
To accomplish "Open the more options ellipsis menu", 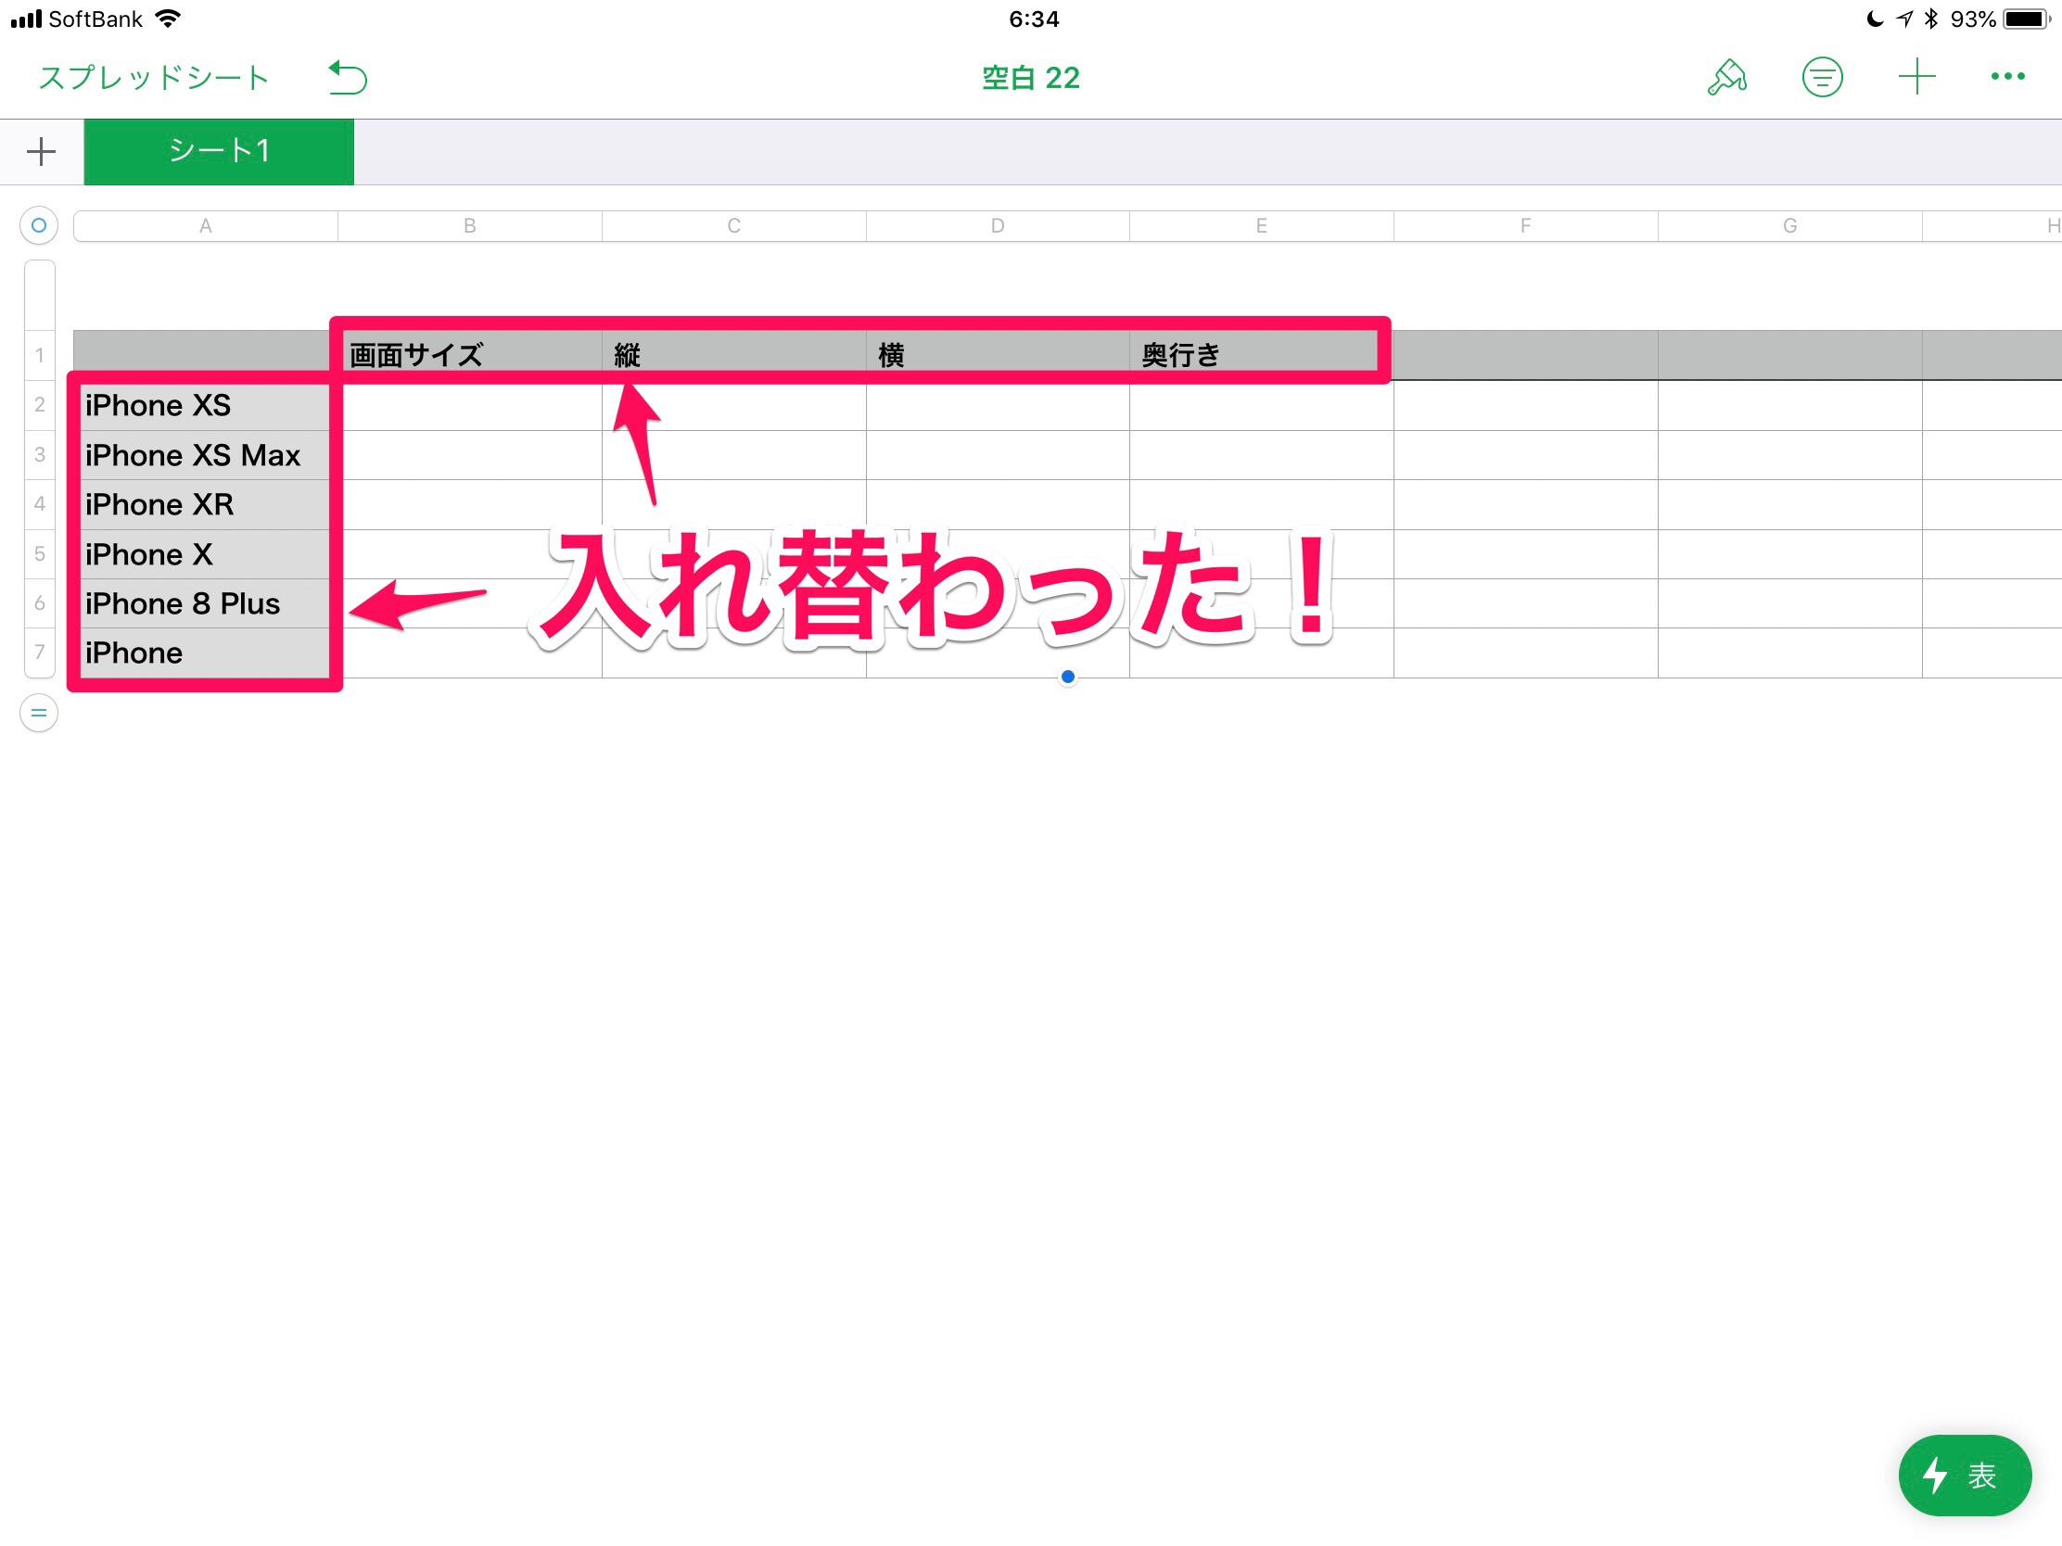I will pyautogui.click(x=2007, y=77).
